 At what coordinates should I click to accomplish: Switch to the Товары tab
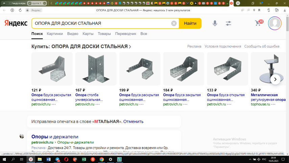(104, 34)
